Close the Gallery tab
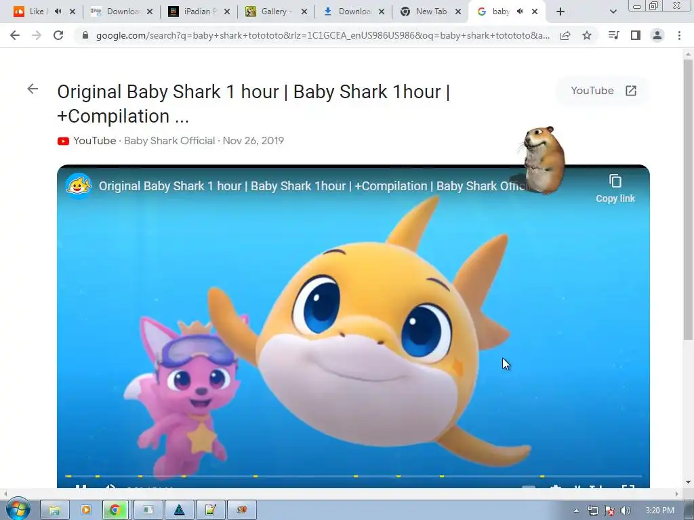The width and height of the screenshot is (694, 520). click(304, 12)
